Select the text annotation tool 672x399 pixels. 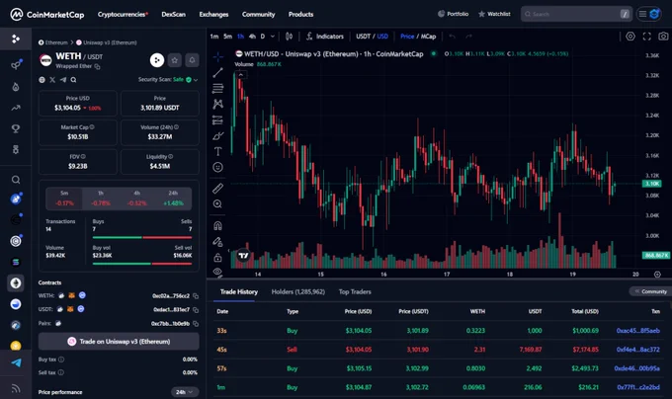217,151
